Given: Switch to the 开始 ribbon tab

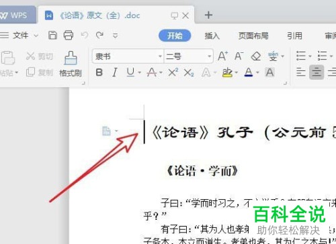Looking at the screenshot, I should 175,36.
